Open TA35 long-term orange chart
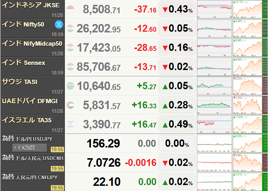The height and width of the screenshot is (191, 268). click(250, 124)
